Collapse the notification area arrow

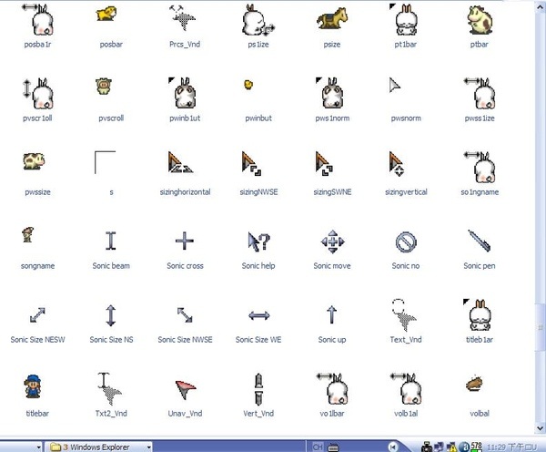point(393,447)
